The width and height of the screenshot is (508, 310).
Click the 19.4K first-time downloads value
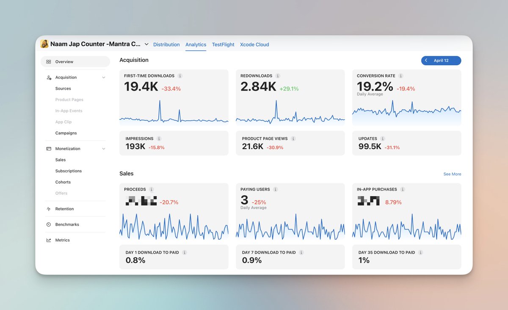[x=141, y=87]
